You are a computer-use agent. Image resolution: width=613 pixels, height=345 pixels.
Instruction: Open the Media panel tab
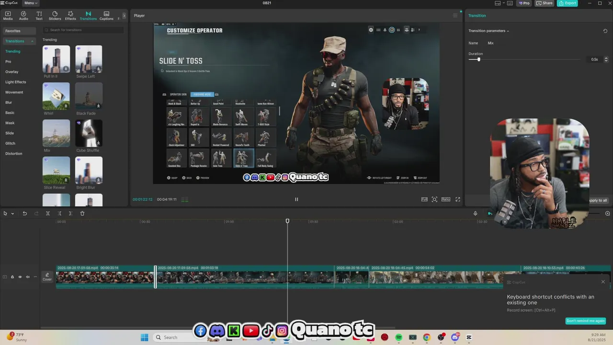8,16
